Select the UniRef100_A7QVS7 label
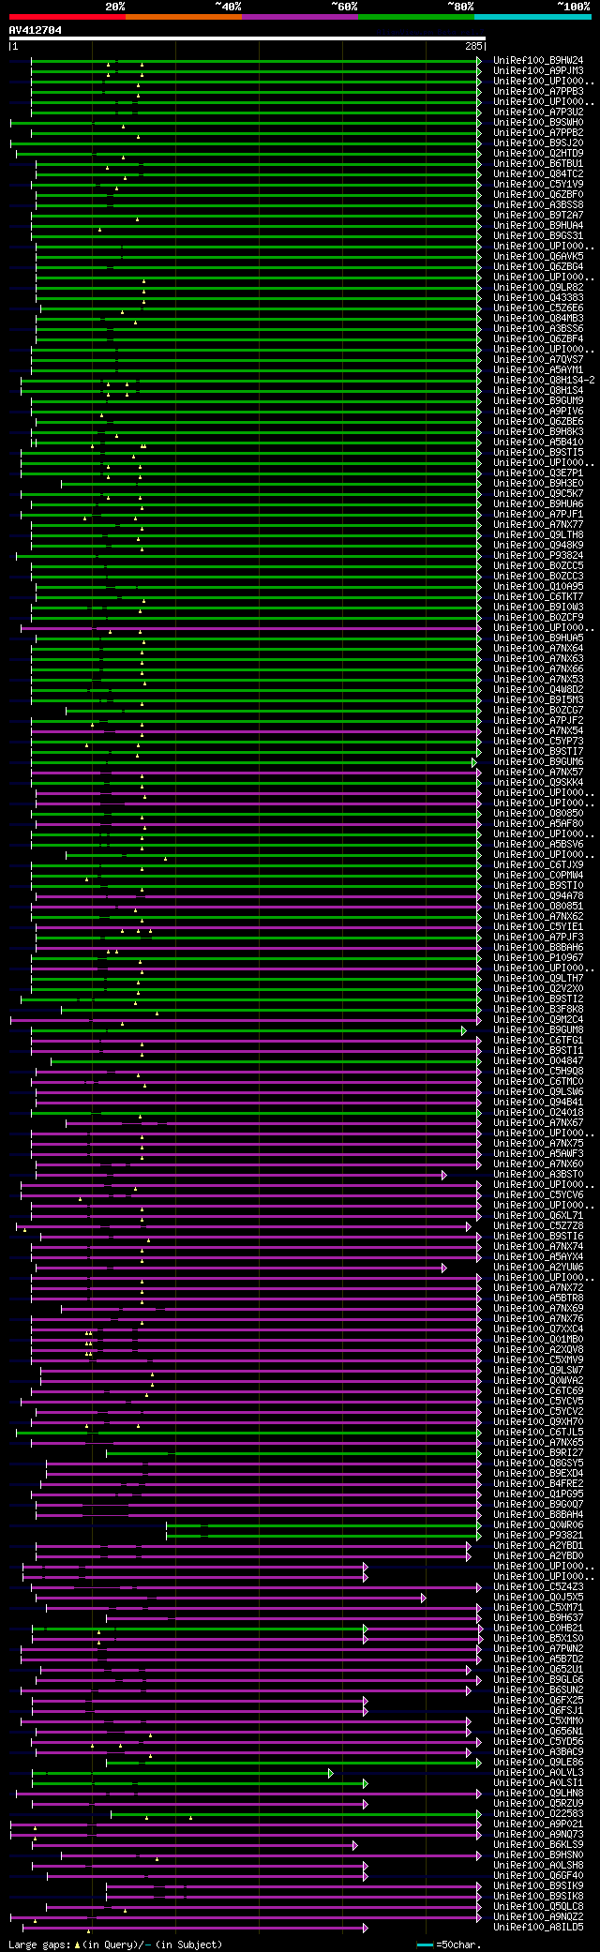Image resolution: width=600 pixels, height=1952 pixels. pyautogui.click(x=538, y=359)
